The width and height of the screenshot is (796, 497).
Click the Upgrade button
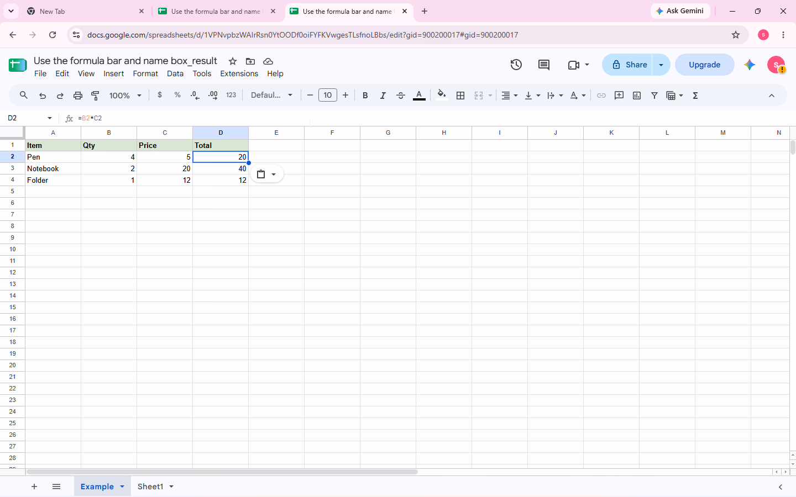pyautogui.click(x=704, y=65)
